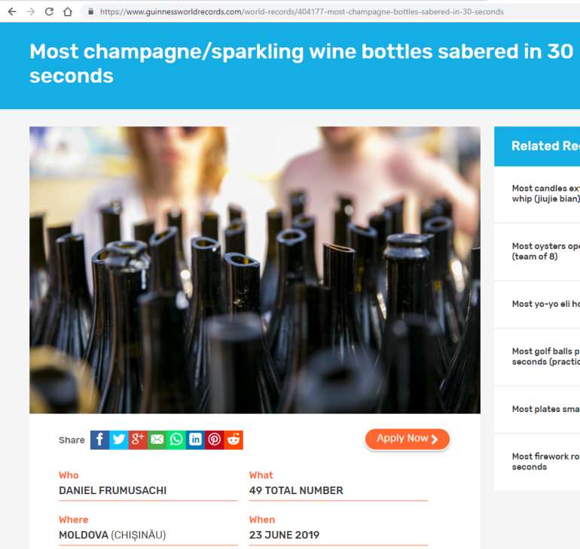Click the champagne bottles record photo
This screenshot has width=580, height=549.
pyautogui.click(x=255, y=269)
